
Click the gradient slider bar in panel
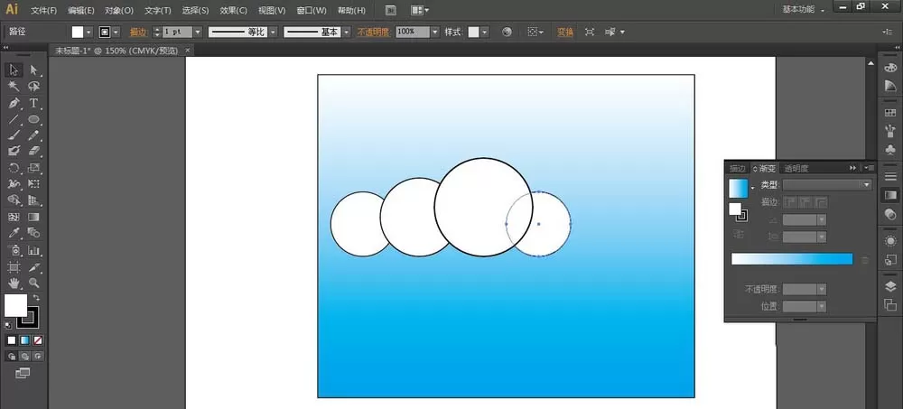coord(792,259)
